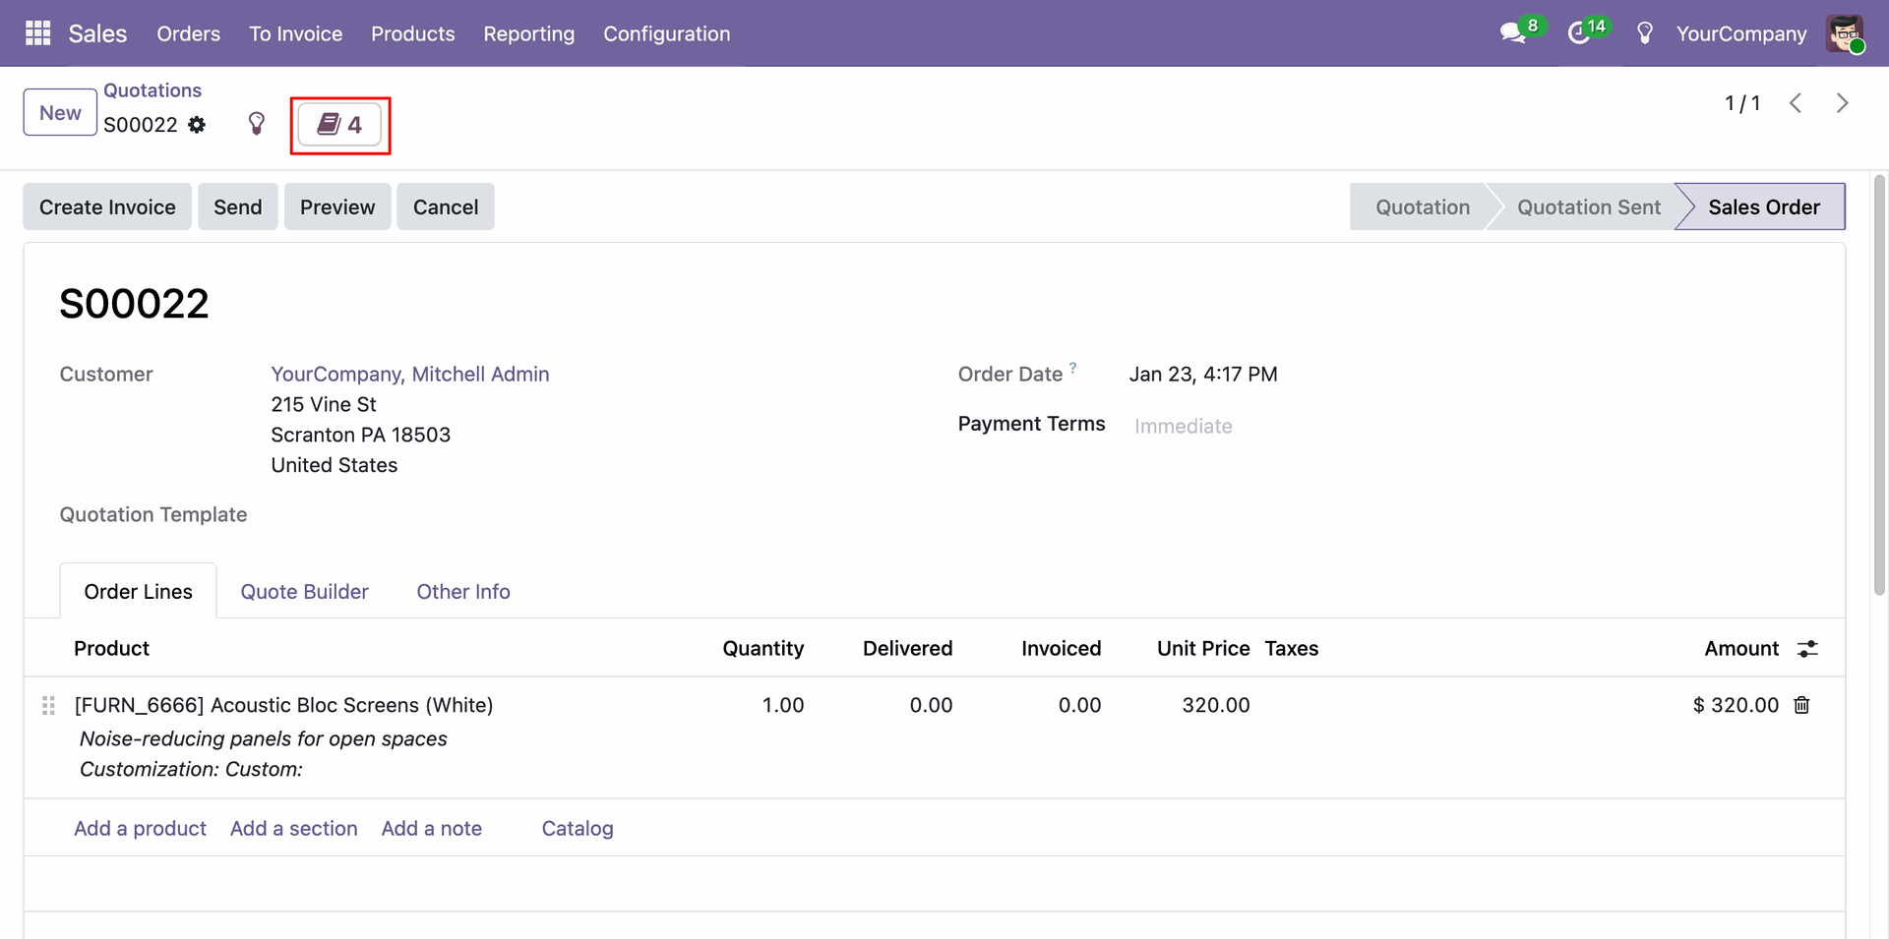This screenshot has height=939, width=1889.
Task: Open the apps grid menu icon
Action: (x=37, y=33)
